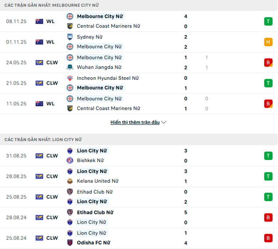This screenshot has height=249, width=278.
Task: Click red B loss badge for 24.05.25
Action: (x=268, y=63)
